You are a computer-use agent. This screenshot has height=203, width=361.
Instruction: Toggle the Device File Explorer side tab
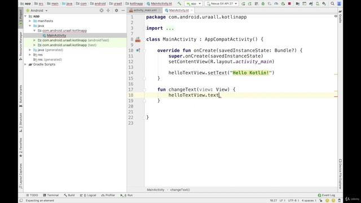tap(340, 174)
